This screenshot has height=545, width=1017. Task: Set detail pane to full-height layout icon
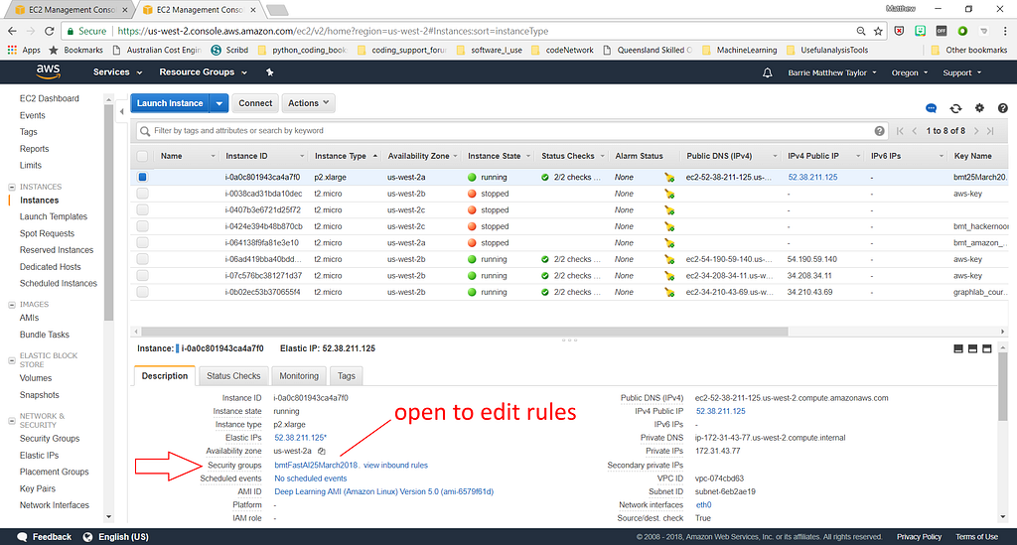tap(987, 348)
